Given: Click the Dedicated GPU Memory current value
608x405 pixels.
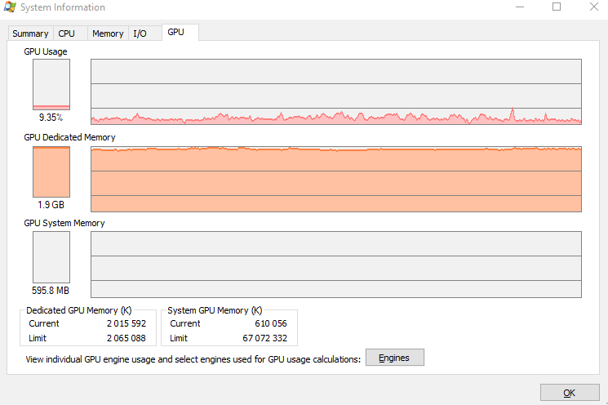Looking at the screenshot, I should tap(126, 323).
